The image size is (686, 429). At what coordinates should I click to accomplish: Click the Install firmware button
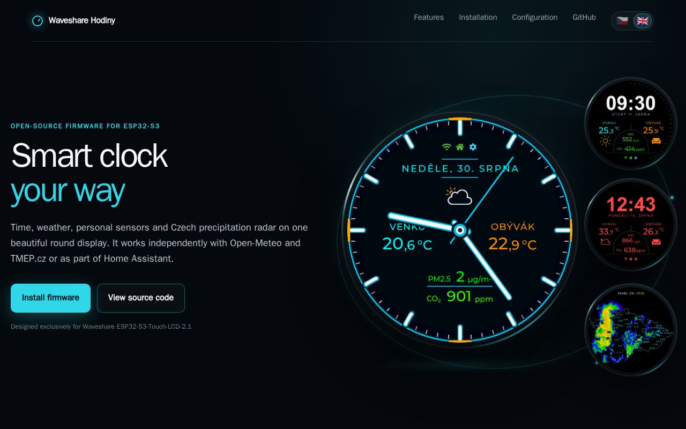(x=50, y=298)
